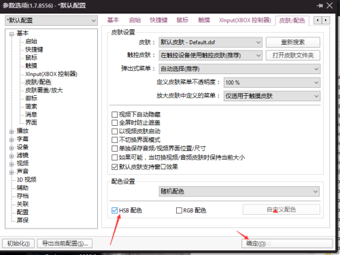
Task: Select XInput(XBOX 控制器) in the tree
Action: [x=51, y=74]
